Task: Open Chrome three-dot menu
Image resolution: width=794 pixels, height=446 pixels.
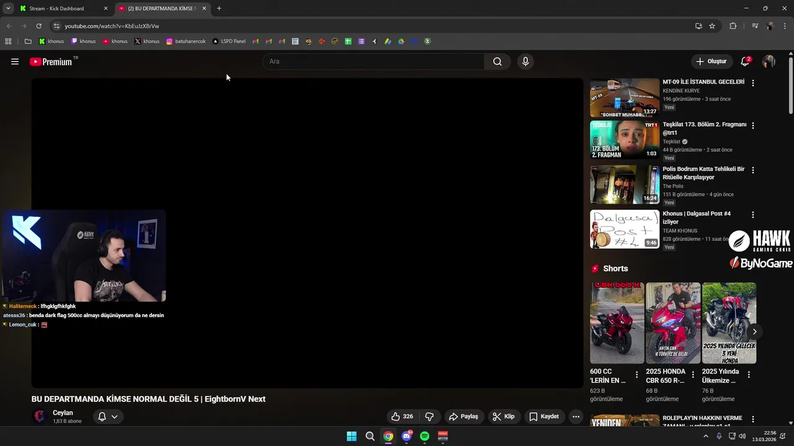Action: (x=785, y=26)
